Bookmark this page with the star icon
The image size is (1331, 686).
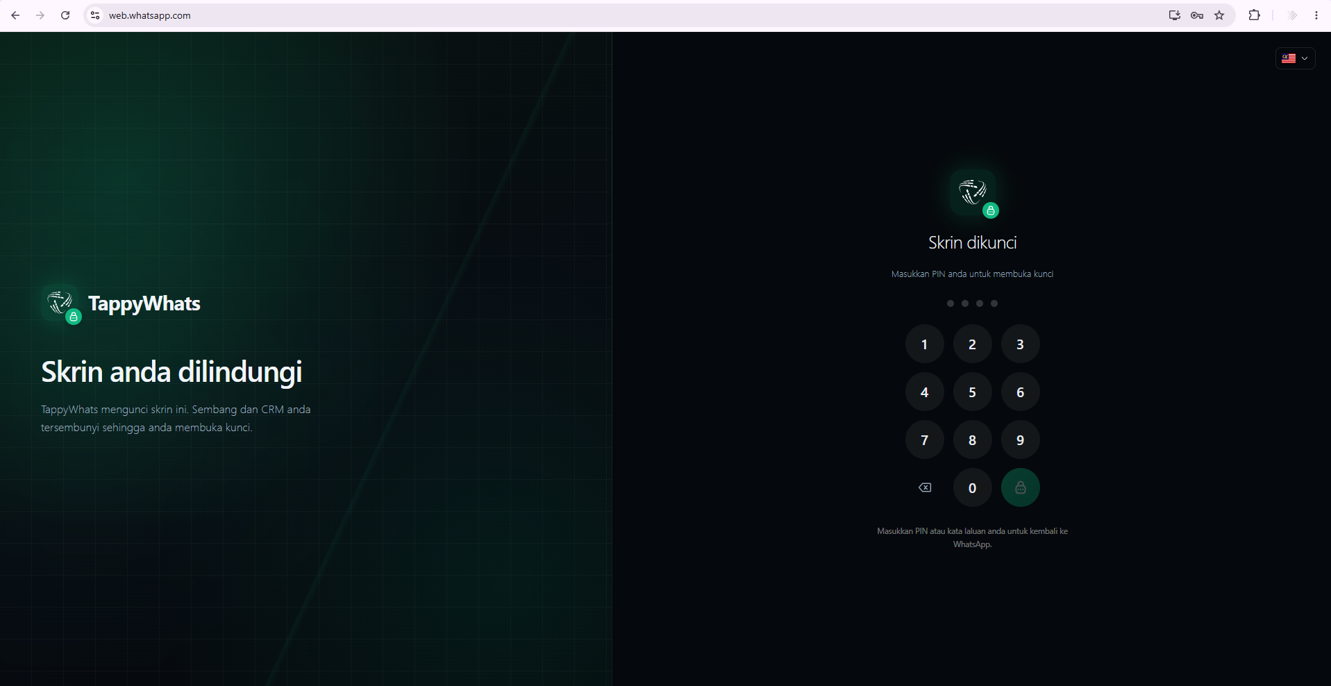coord(1219,15)
